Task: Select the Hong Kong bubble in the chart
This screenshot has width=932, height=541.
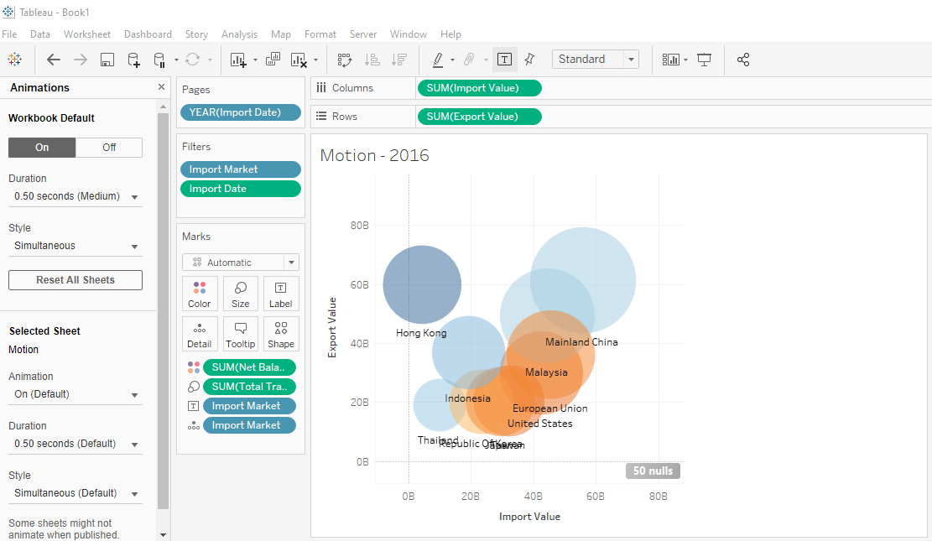Action: tap(422, 285)
